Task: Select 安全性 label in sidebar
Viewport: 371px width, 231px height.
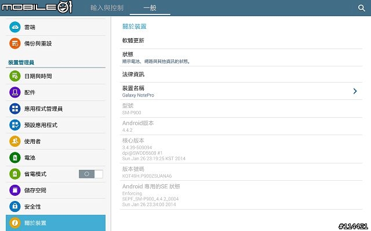Action: 32,207
